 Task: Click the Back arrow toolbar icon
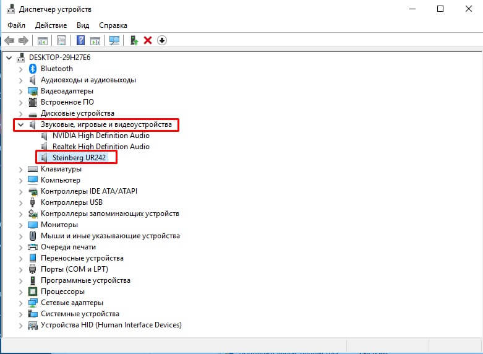click(9, 40)
